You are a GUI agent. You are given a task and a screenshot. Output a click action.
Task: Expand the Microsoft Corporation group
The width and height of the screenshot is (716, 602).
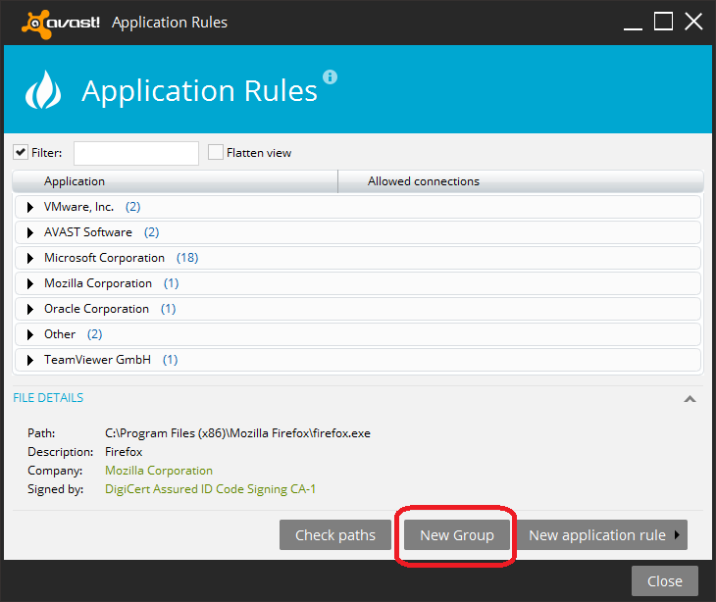30,258
